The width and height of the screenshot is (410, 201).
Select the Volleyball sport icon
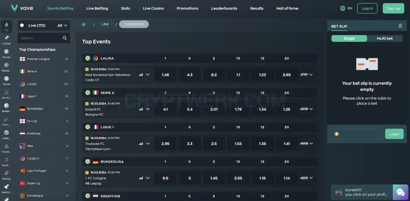(6, 132)
